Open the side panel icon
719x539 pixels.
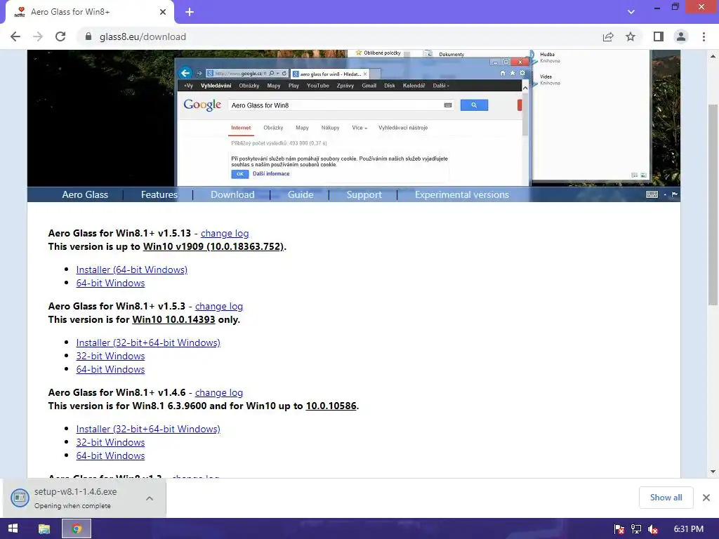659,36
